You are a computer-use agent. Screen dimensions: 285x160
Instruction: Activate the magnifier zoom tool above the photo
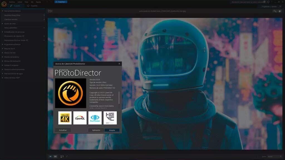(274, 11)
